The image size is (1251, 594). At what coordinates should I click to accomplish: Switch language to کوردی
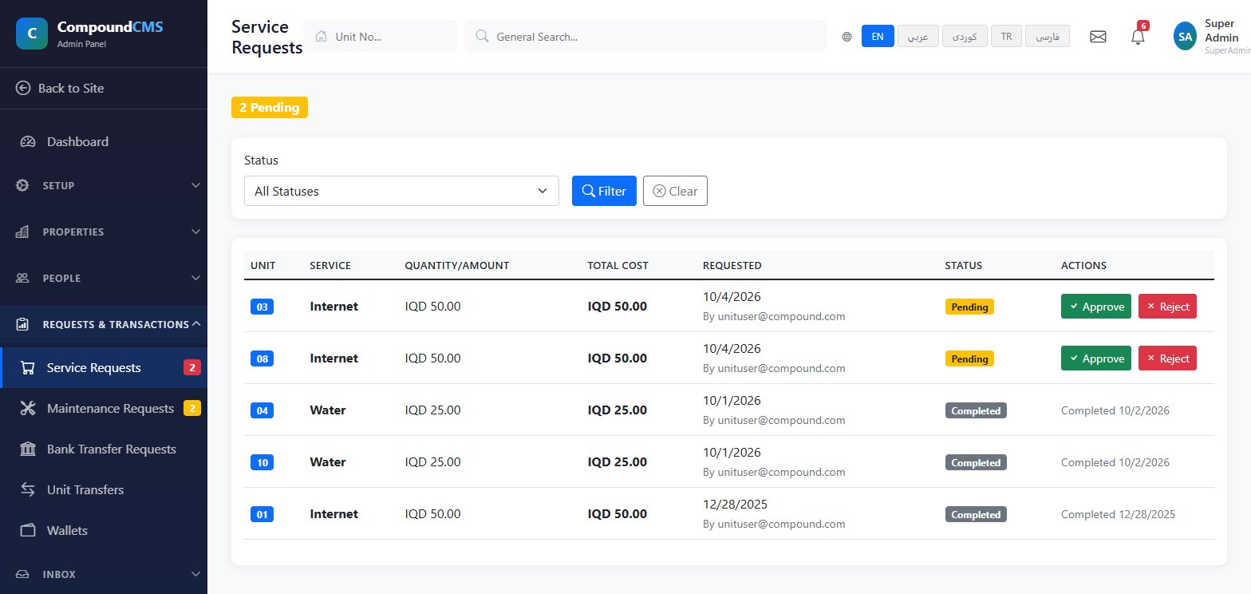[x=965, y=37]
